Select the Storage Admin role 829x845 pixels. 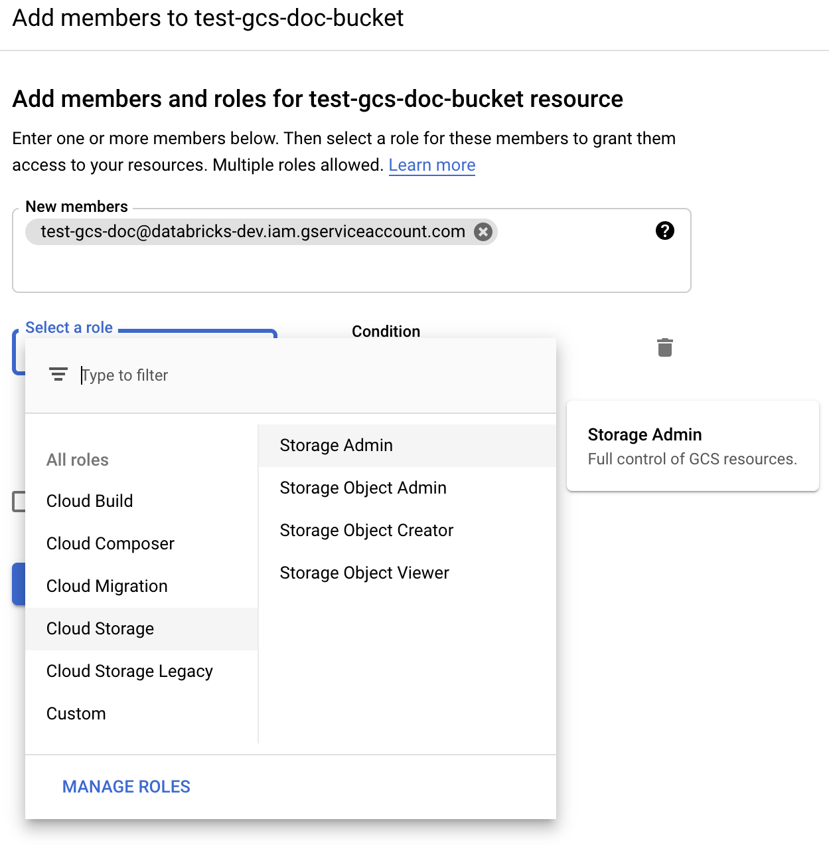[x=336, y=445]
